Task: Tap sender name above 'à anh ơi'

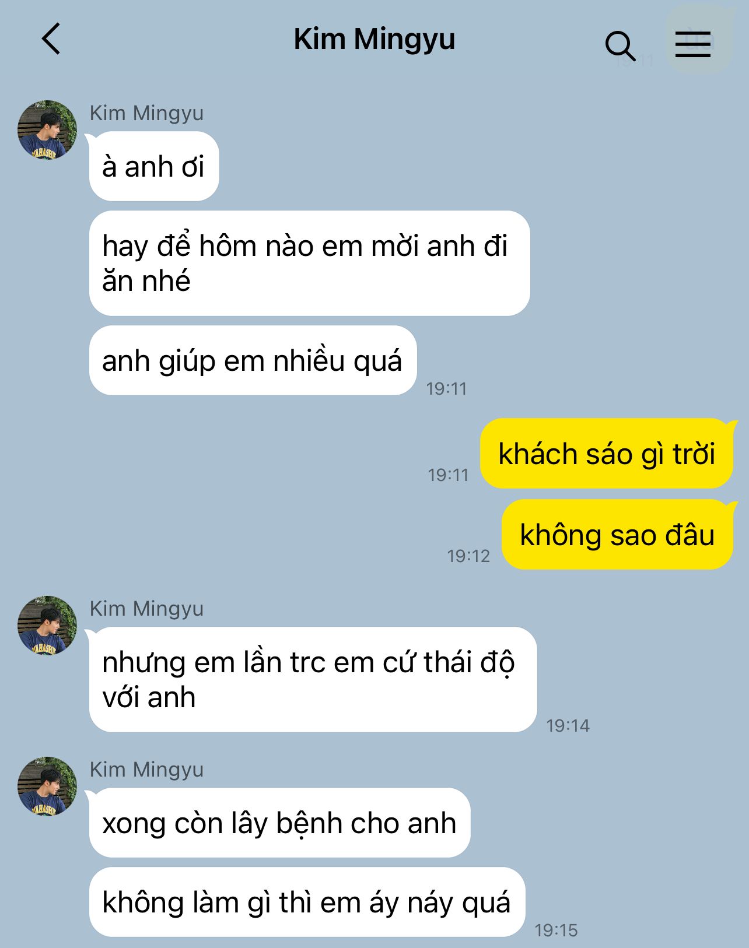Action: tap(146, 113)
